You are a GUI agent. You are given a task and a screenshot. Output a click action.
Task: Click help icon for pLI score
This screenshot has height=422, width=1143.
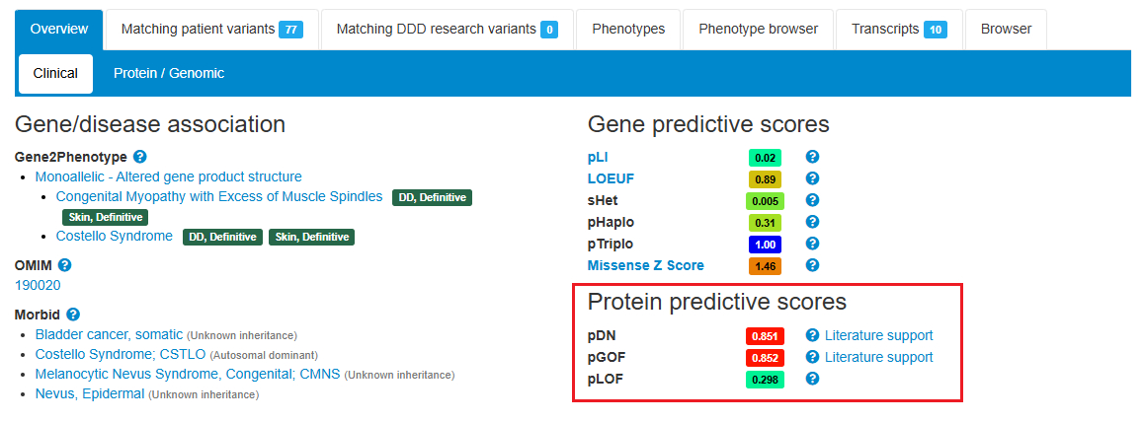point(812,157)
